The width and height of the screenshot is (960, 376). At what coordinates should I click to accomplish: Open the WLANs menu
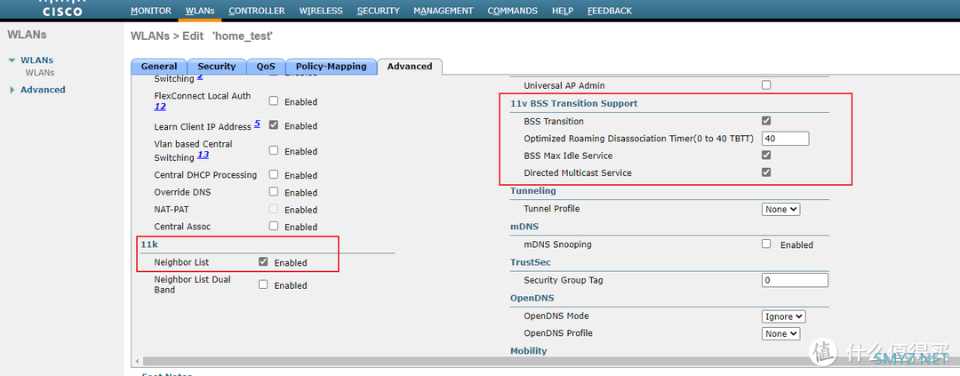[200, 11]
